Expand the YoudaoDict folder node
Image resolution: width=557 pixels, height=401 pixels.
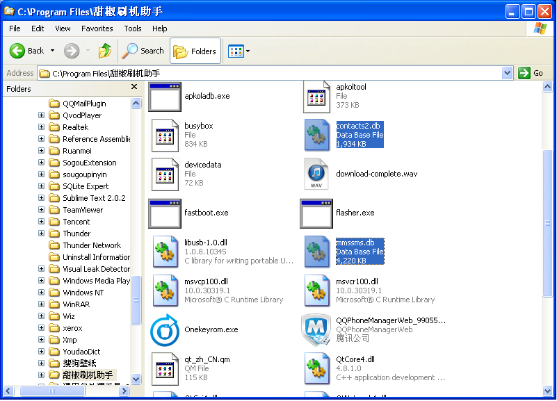coord(42,352)
